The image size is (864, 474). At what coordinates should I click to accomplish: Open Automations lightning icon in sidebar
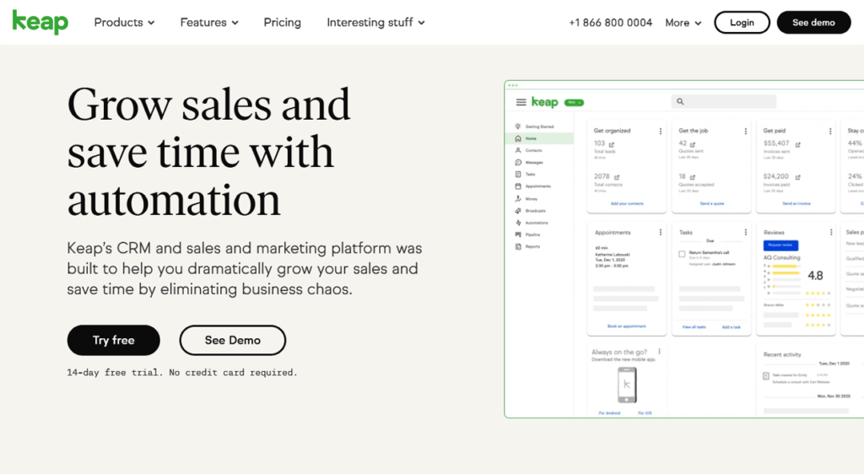point(518,223)
